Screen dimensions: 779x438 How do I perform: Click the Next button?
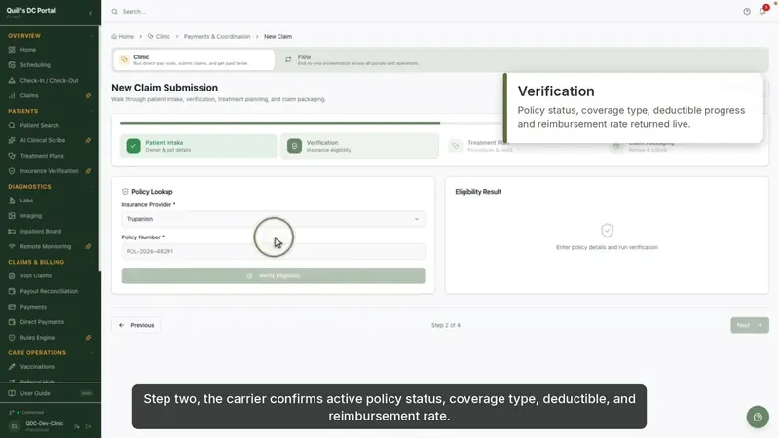[750, 325]
